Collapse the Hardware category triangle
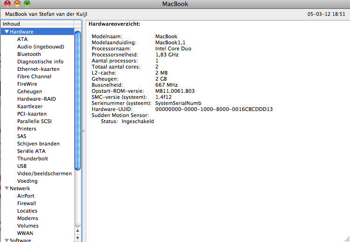 [x=7, y=32]
